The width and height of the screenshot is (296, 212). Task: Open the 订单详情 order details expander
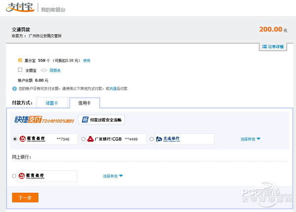click(x=272, y=47)
